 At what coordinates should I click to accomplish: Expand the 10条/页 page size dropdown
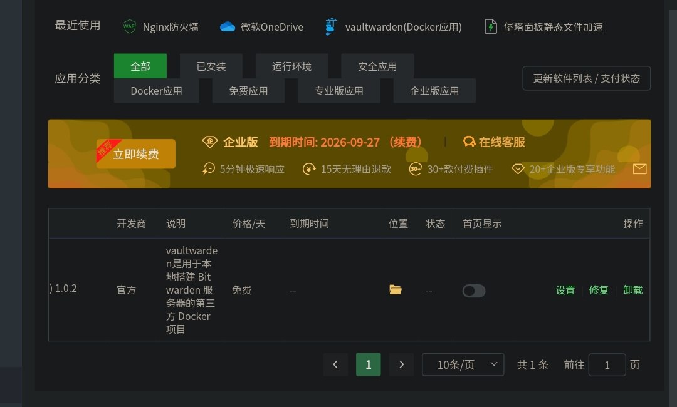[x=463, y=364]
